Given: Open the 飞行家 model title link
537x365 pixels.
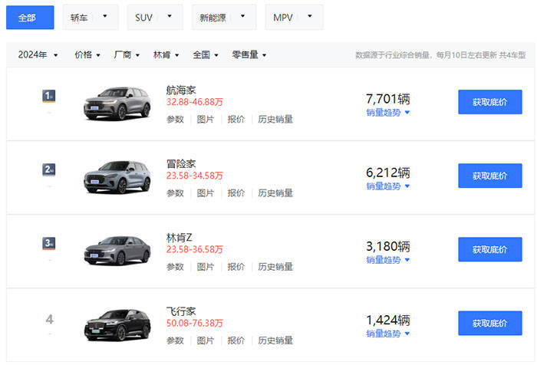Looking at the screenshot, I should (x=181, y=311).
